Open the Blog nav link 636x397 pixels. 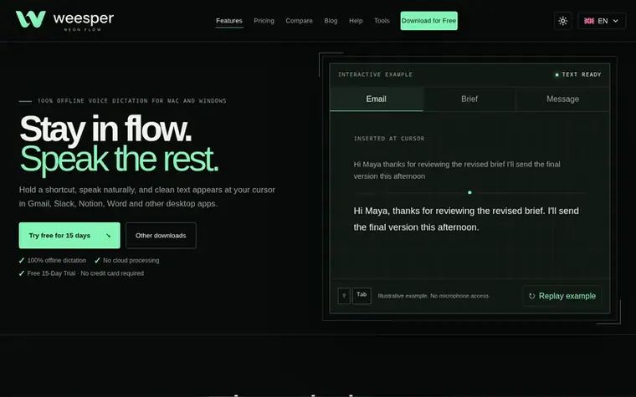click(331, 21)
